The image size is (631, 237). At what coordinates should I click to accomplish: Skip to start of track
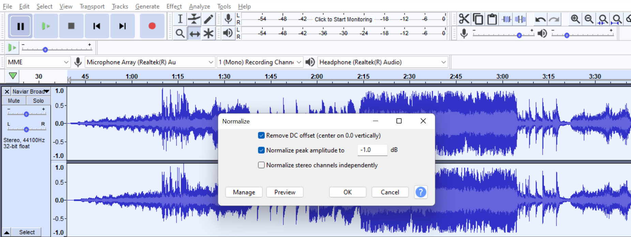pyautogui.click(x=97, y=26)
